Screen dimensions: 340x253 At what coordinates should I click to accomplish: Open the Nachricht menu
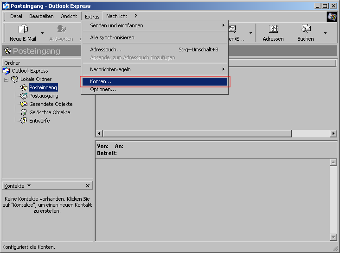click(x=117, y=16)
